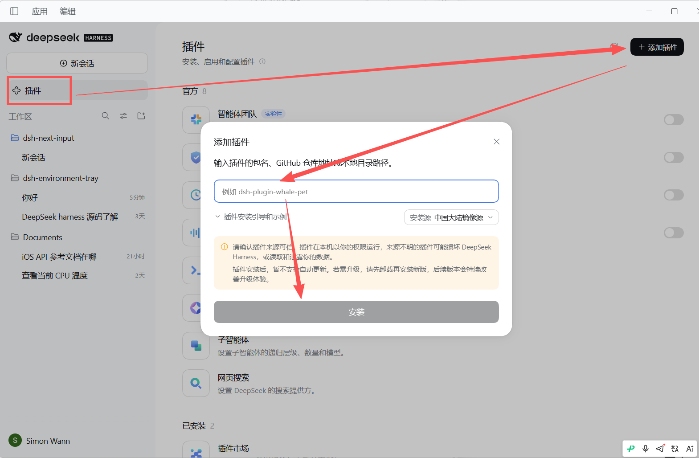Toggle the switch in the waveform plugin row
The width and height of the screenshot is (699, 458).
pyautogui.click(x=674, y=233)
